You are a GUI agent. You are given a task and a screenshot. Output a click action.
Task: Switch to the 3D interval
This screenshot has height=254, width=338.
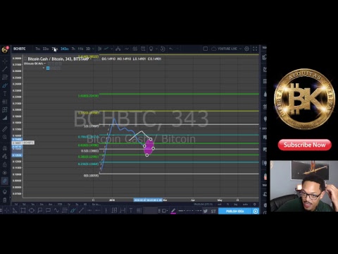point(88,49)
